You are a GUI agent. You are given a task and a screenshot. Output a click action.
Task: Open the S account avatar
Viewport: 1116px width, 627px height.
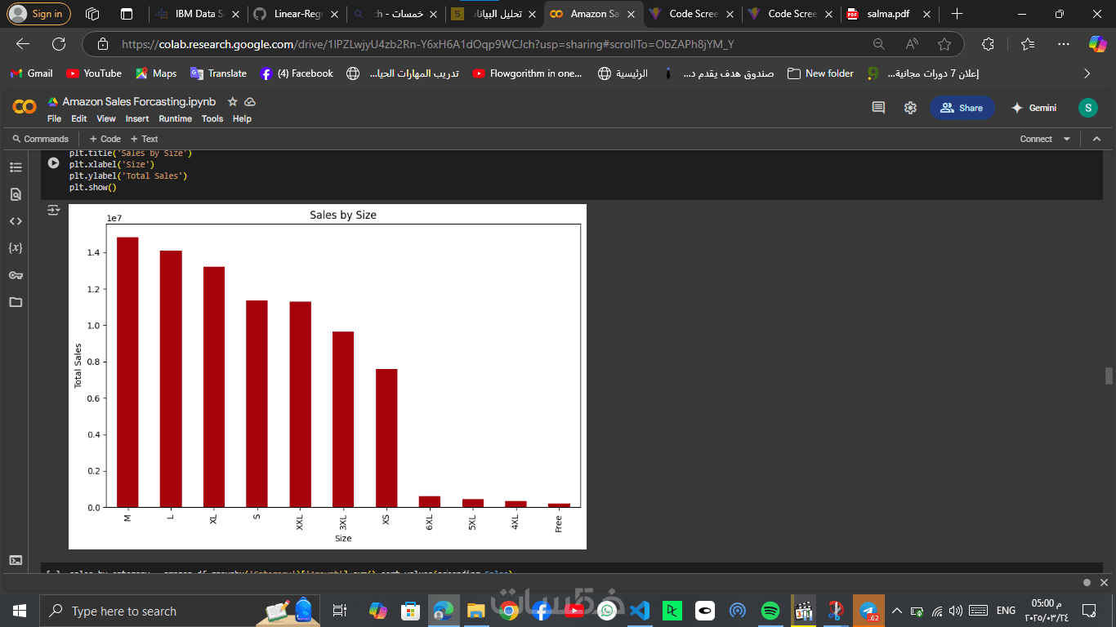(x=1088, y=108)
